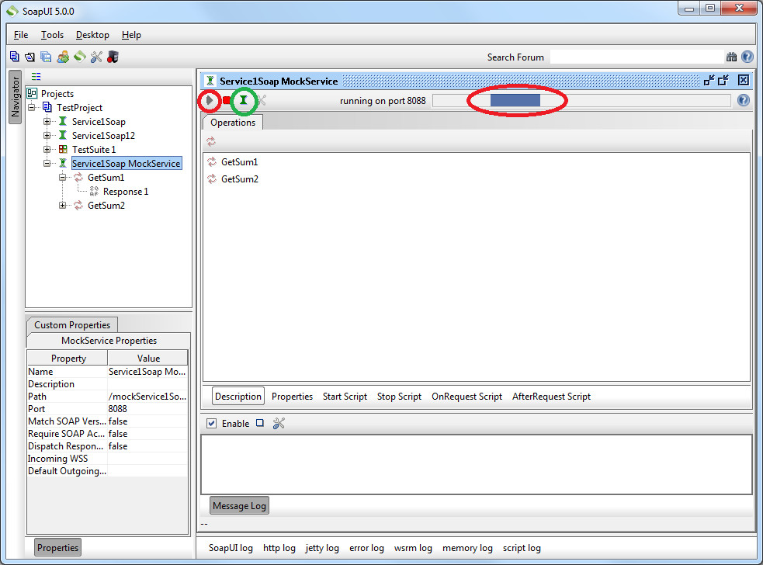
Task: Open the Stop Script tab
Action: click(399, 396)
